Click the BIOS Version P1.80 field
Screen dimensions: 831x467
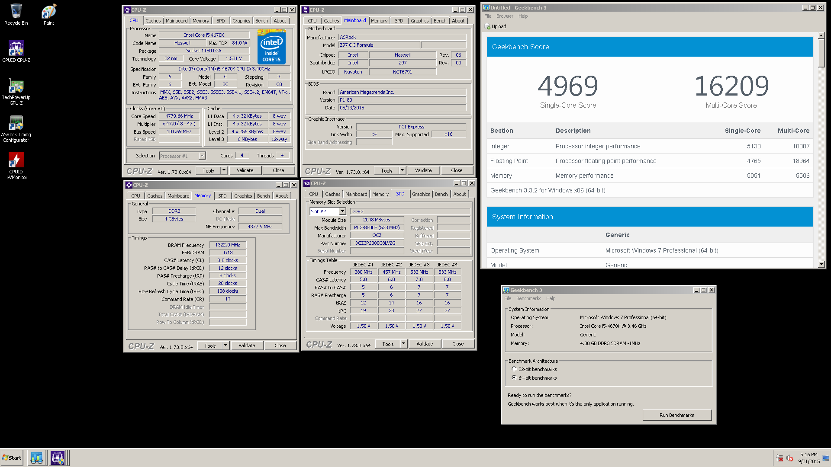pyautogui.click(x=402, y=100)
